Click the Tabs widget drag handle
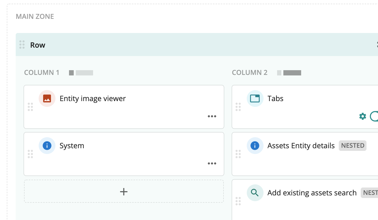 238,107
